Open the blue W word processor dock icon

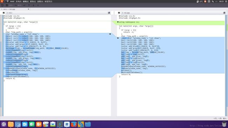pos(25,124)
